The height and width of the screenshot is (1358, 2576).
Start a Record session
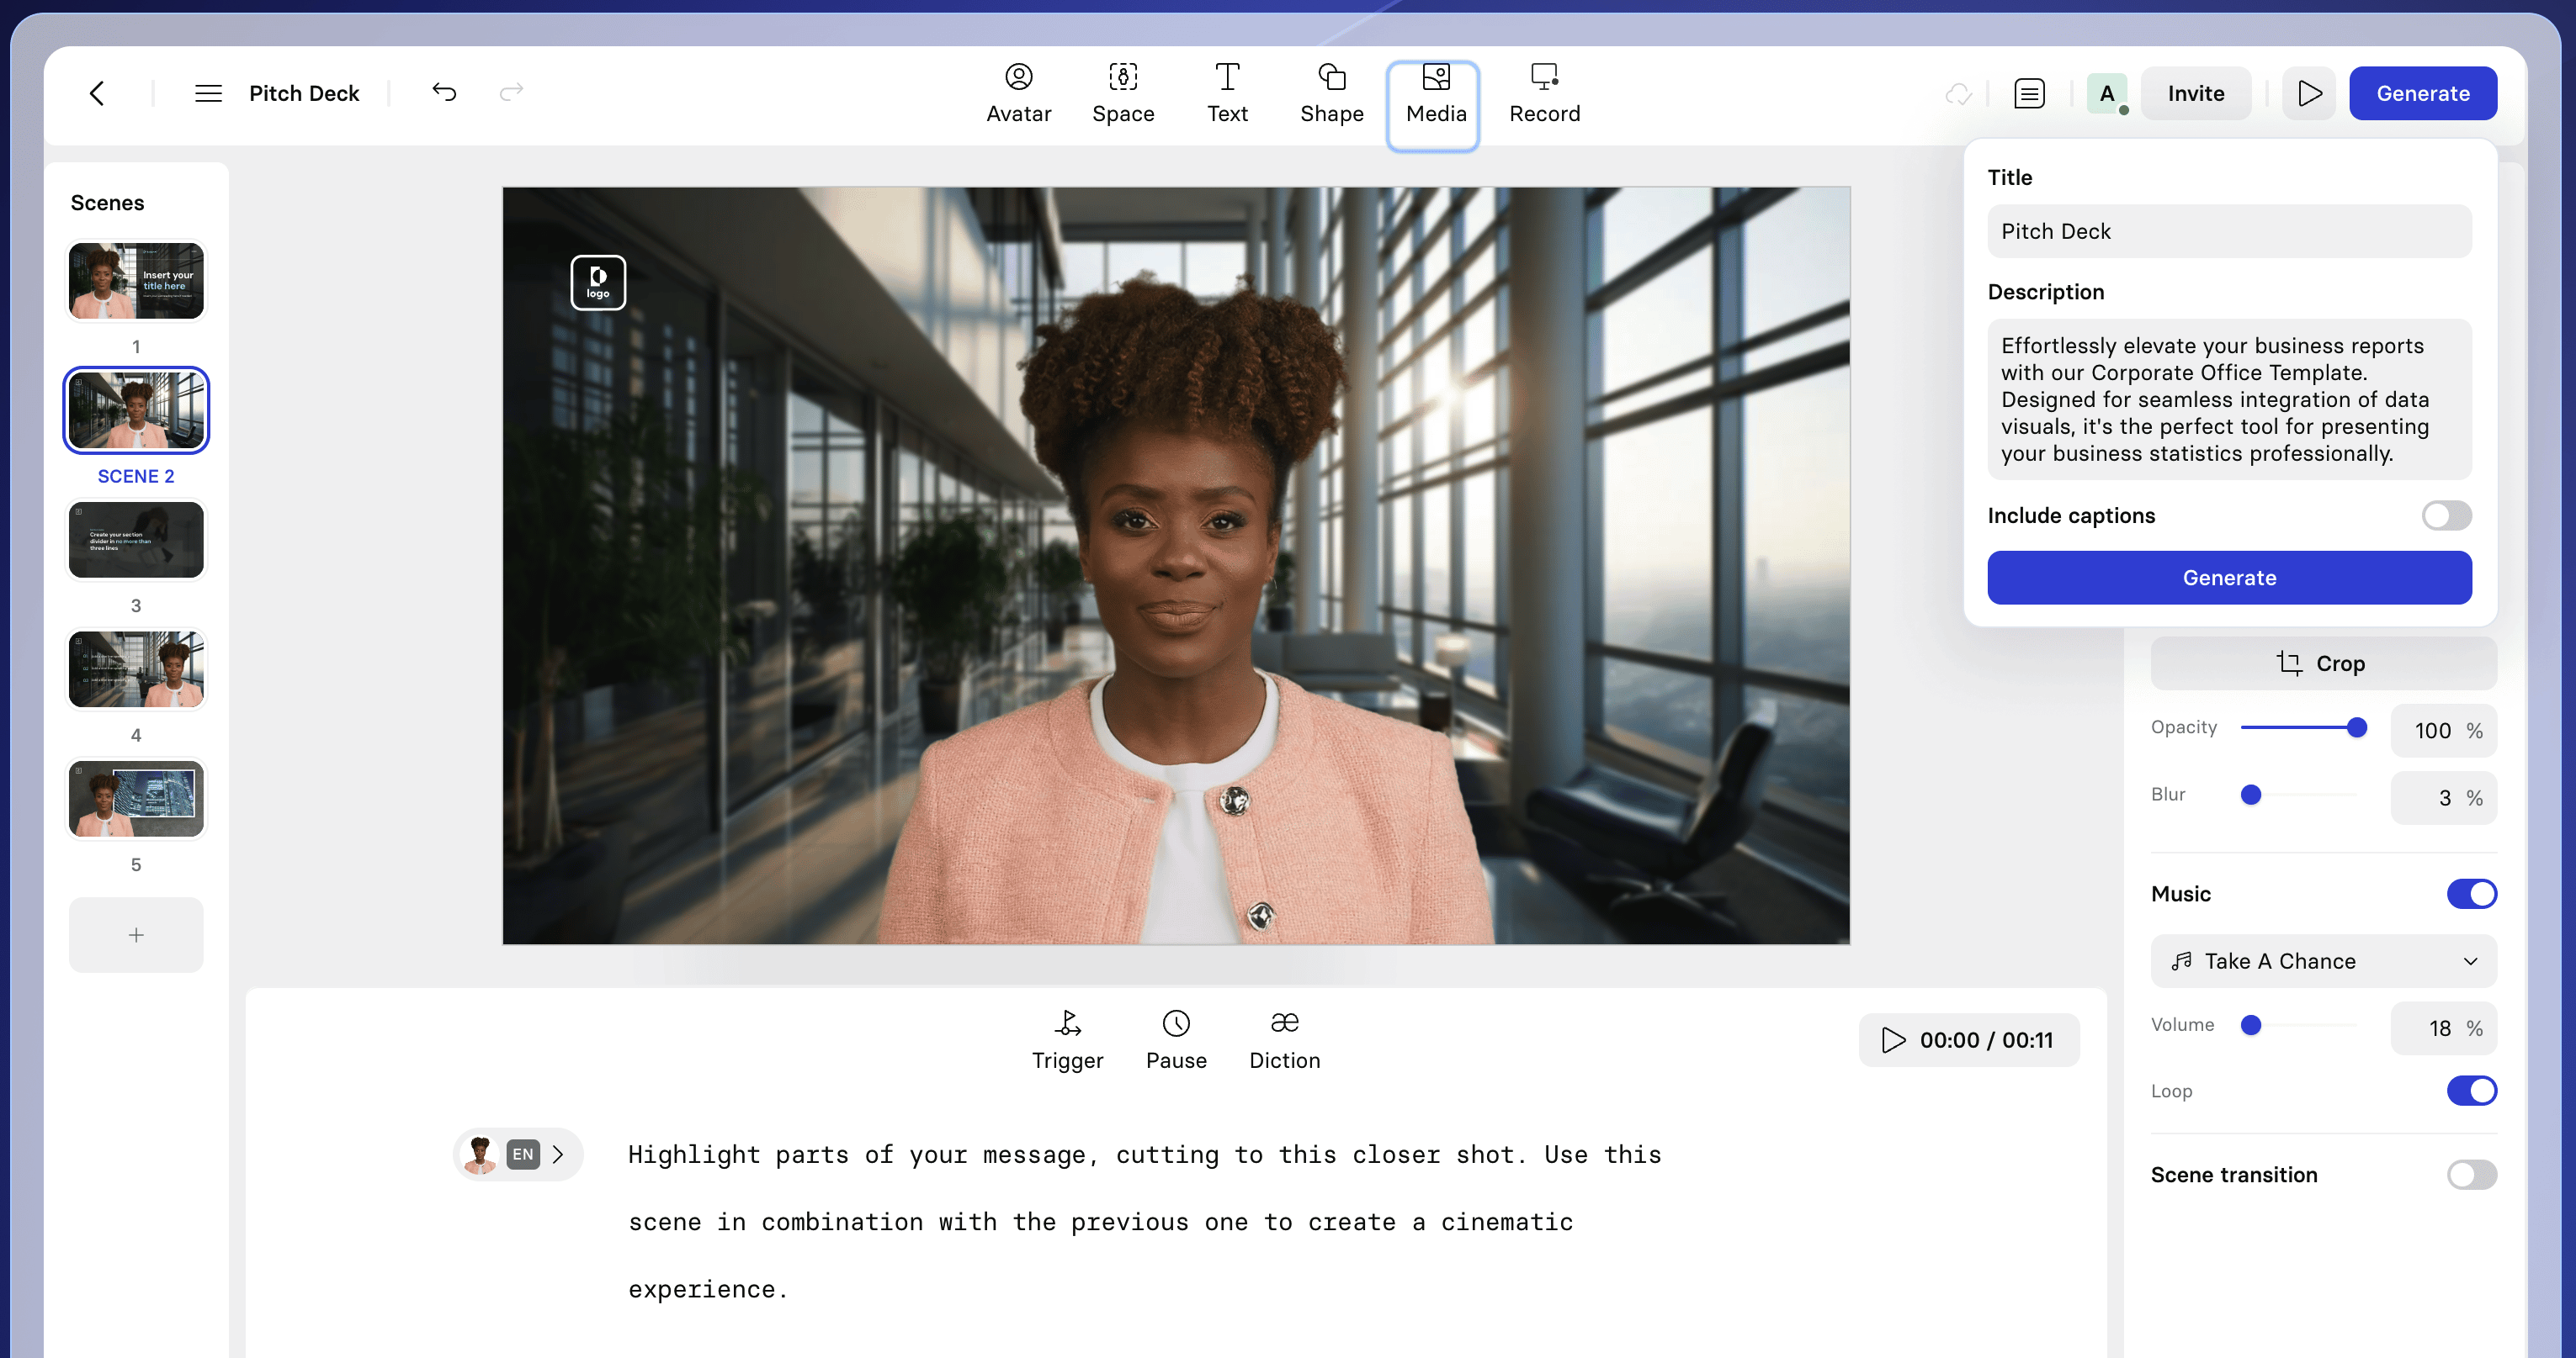(x=1544, y=92)
